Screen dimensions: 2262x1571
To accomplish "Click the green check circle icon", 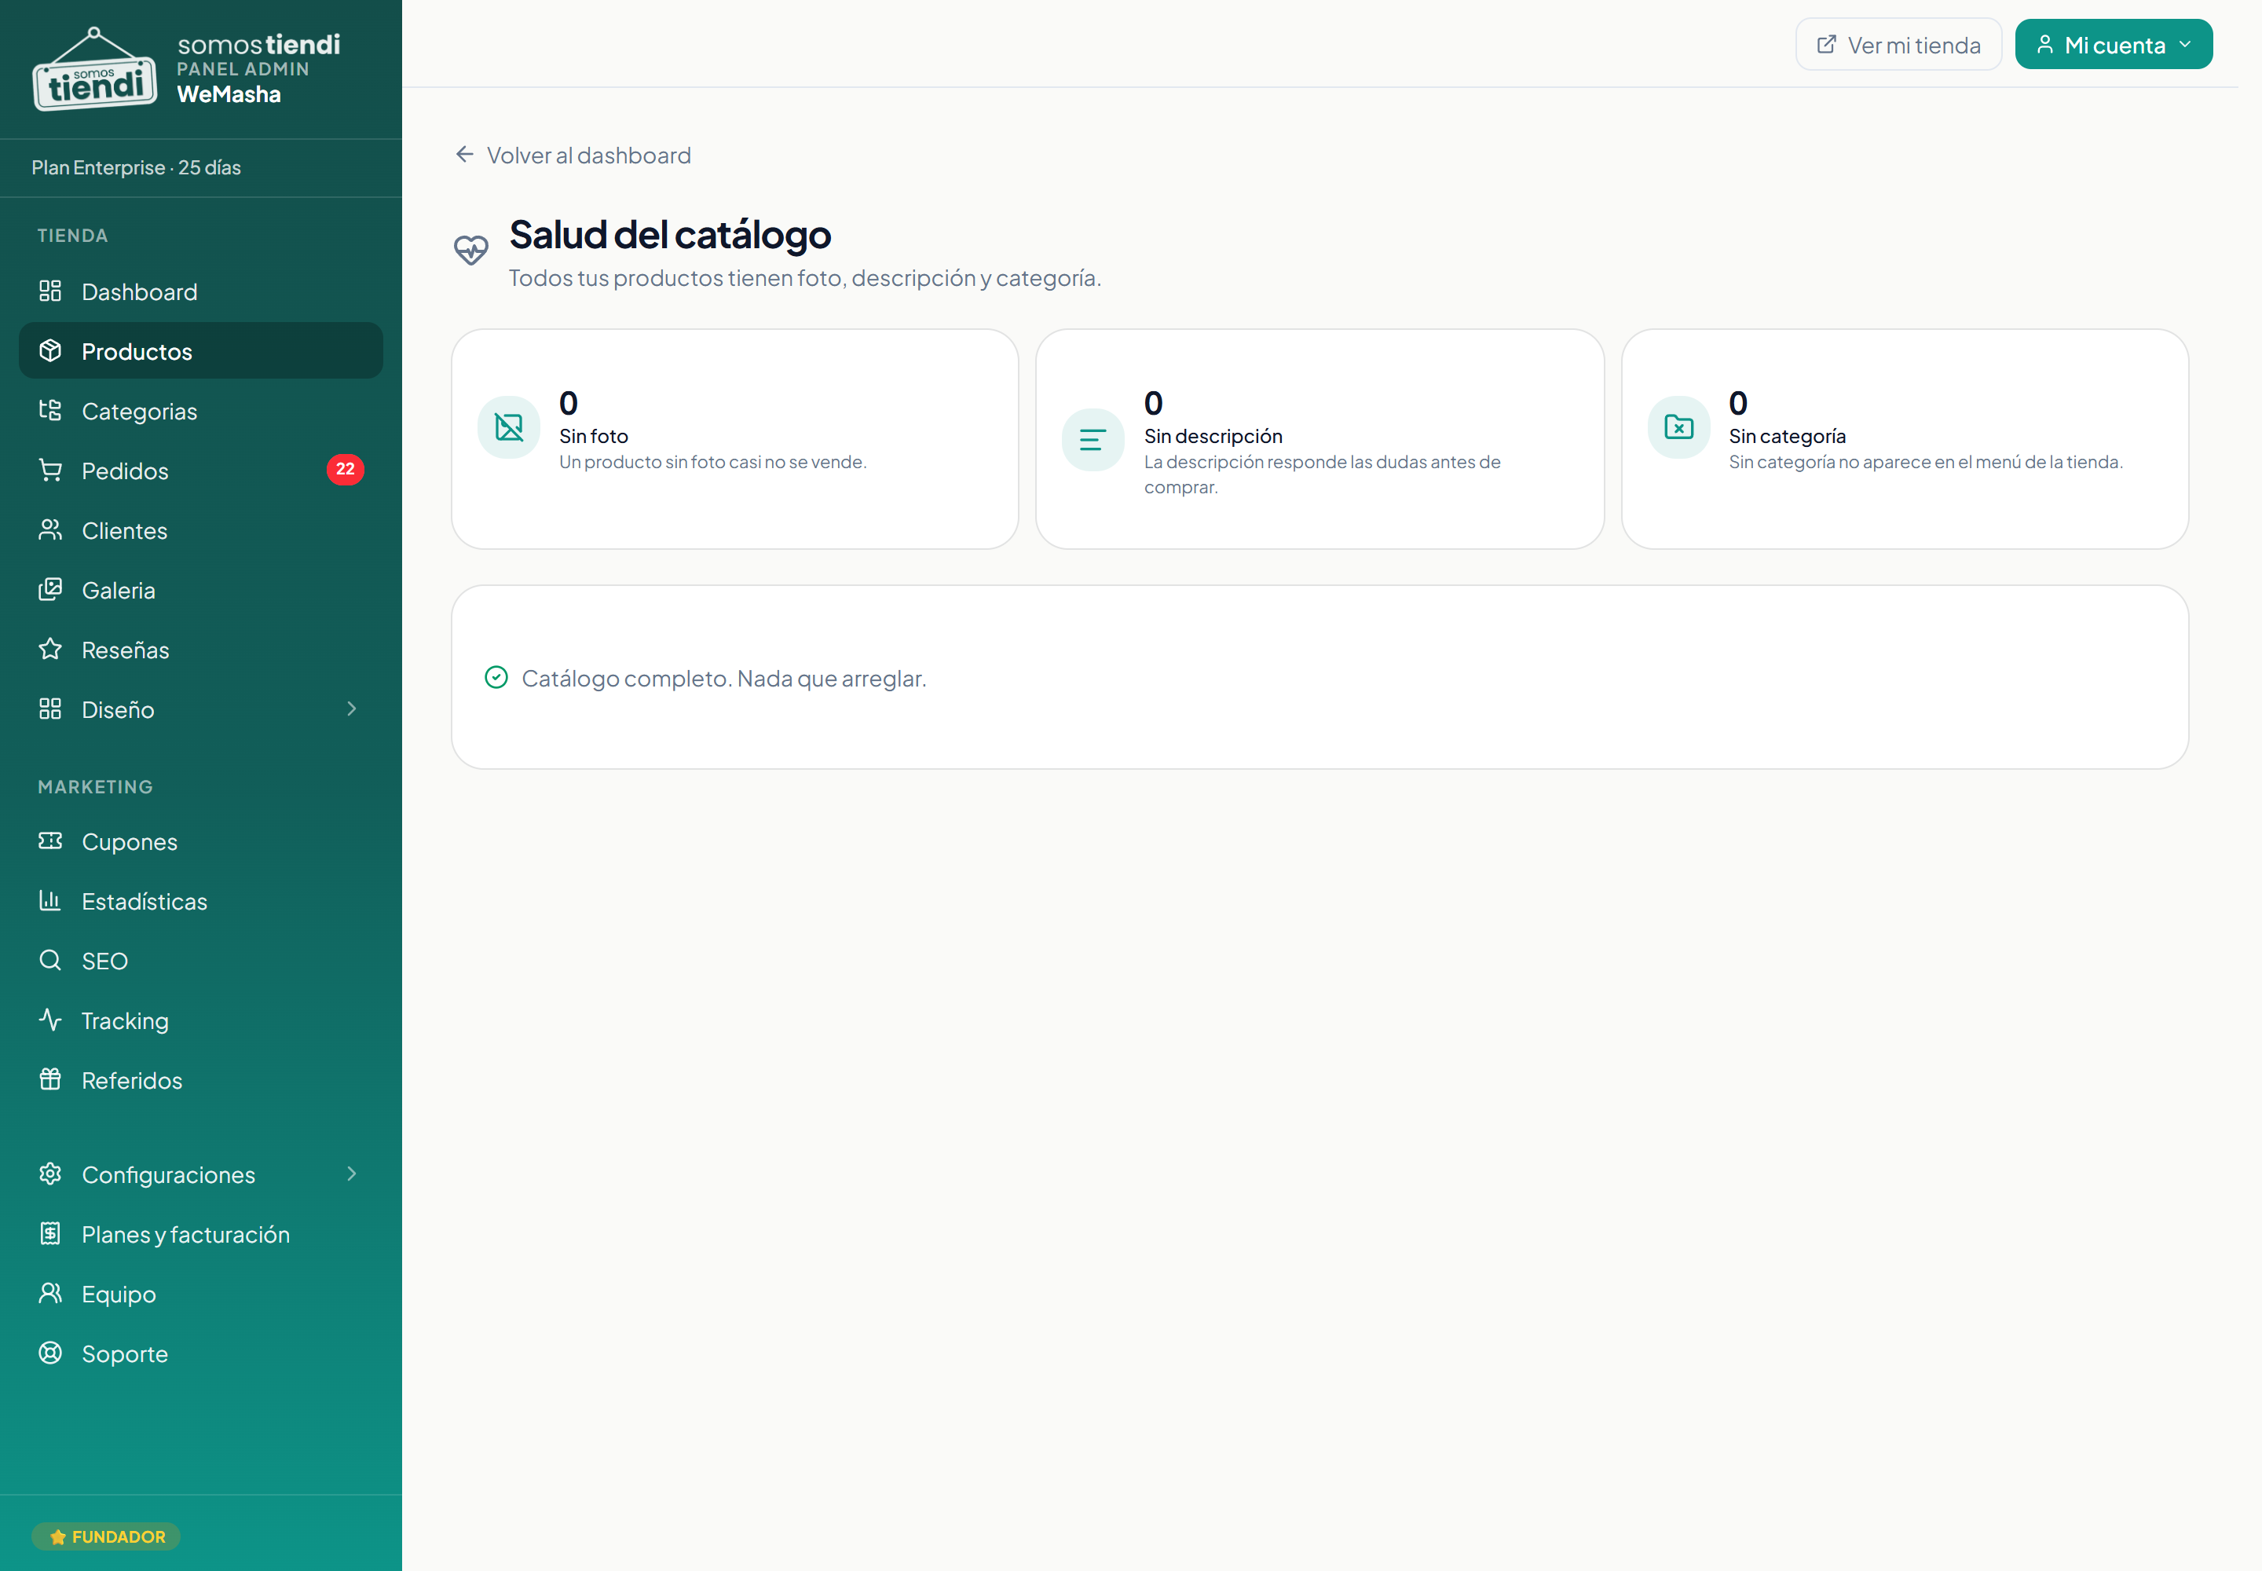I will [496, 677].
